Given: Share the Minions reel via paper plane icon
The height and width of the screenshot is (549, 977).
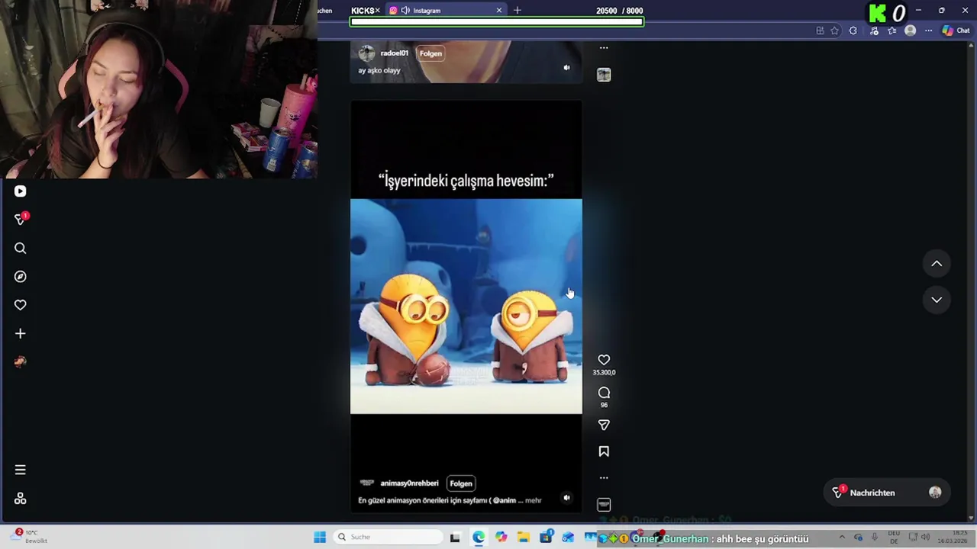Looking at the screenshot, I should [604, 425].
